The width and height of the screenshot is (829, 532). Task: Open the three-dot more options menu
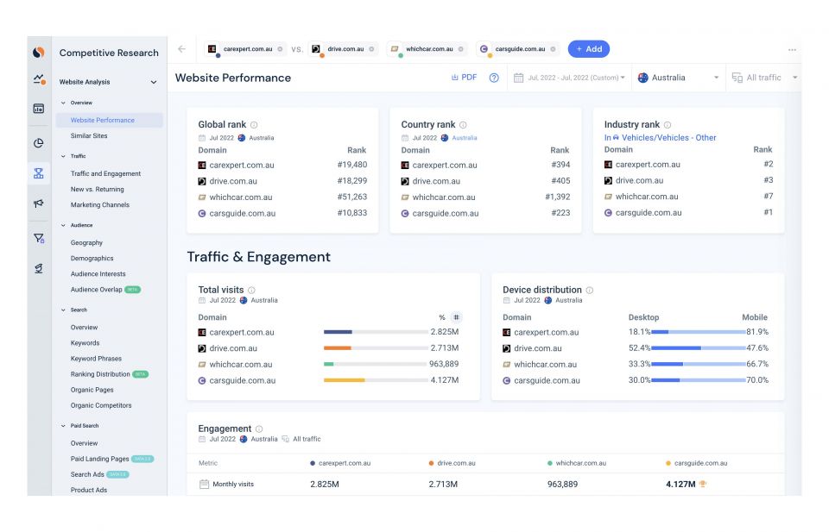pyautogui.click(x=792, y=50)
